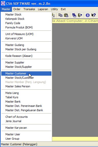The image size is (98, 147).
Task: Open the Transaksi menu
Action: point(29,9)
